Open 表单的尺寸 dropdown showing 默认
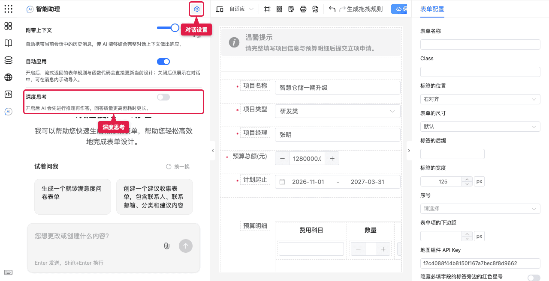 click(x=480, y=127)
